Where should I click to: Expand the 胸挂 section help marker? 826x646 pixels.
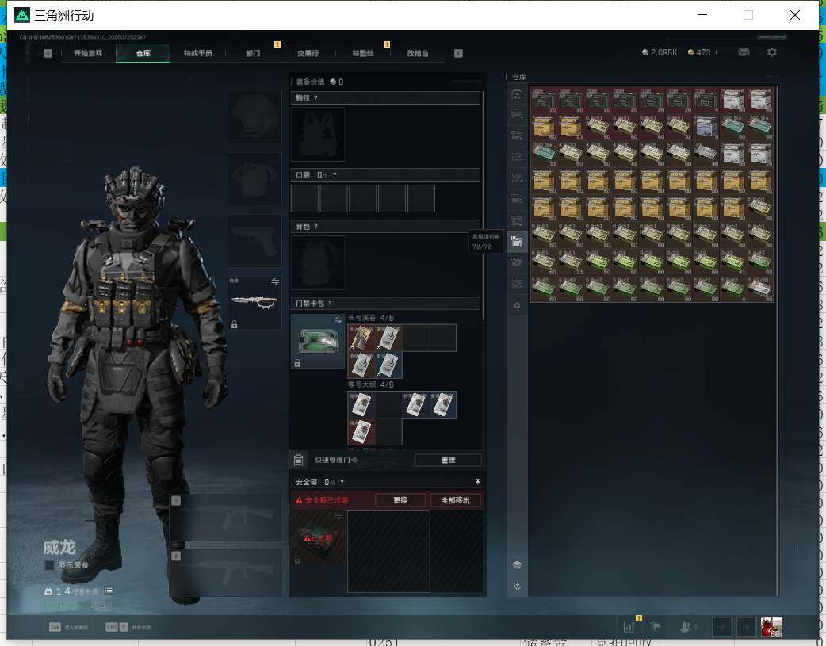click(315, 98)
